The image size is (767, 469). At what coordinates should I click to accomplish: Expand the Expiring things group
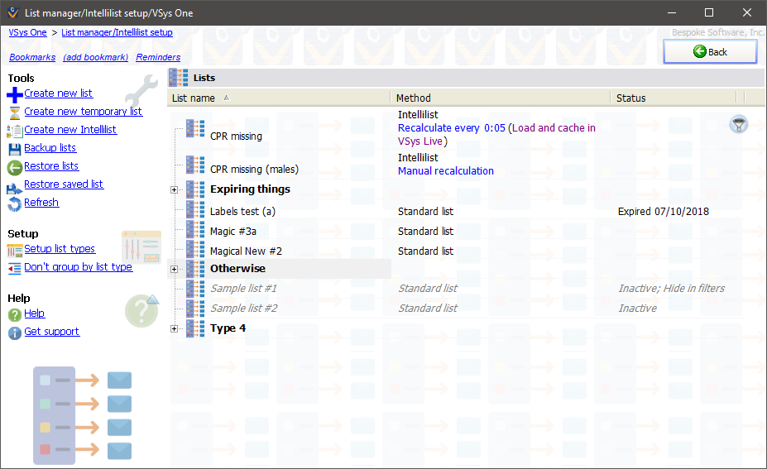[x=174, y=189]
